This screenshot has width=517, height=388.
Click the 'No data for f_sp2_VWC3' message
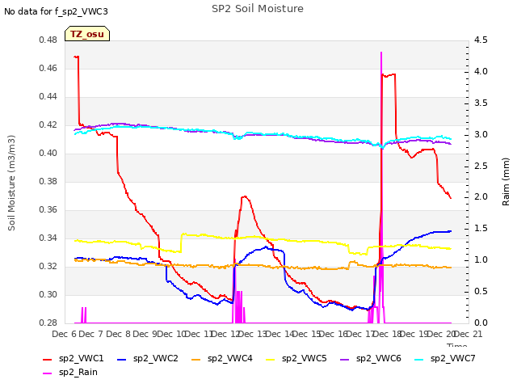(x=56, y=11)
